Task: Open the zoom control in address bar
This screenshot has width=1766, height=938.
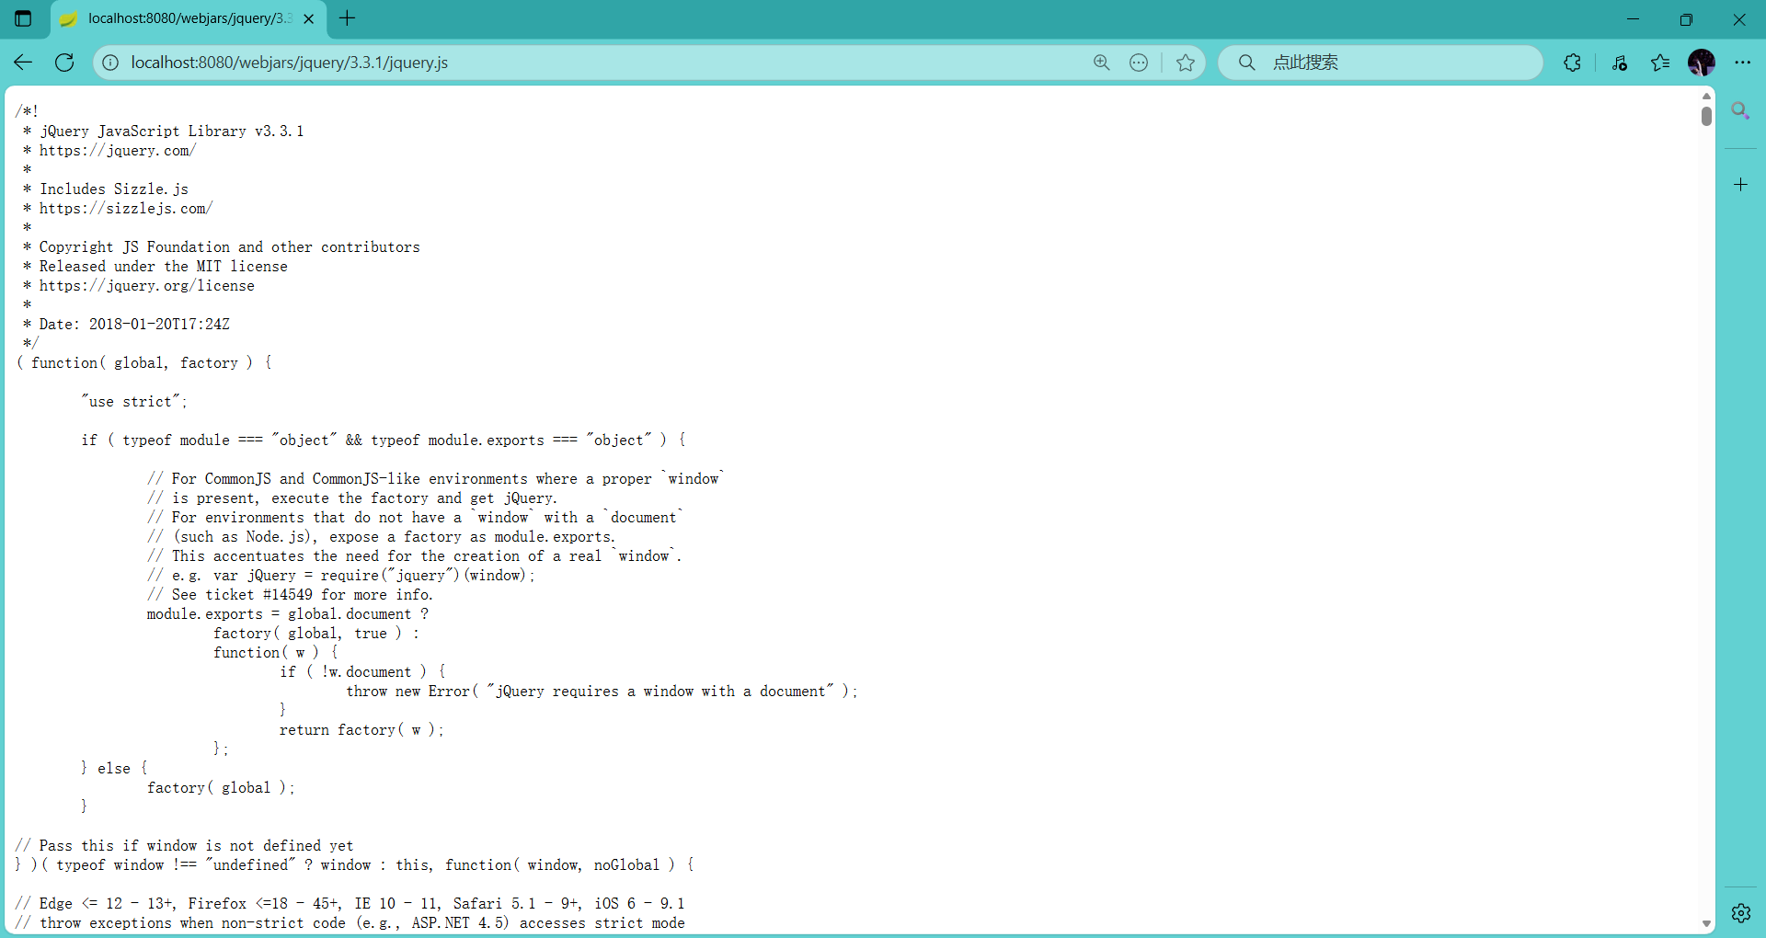Action: click(1101, 63)
